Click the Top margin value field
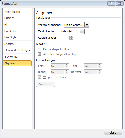 91,66
